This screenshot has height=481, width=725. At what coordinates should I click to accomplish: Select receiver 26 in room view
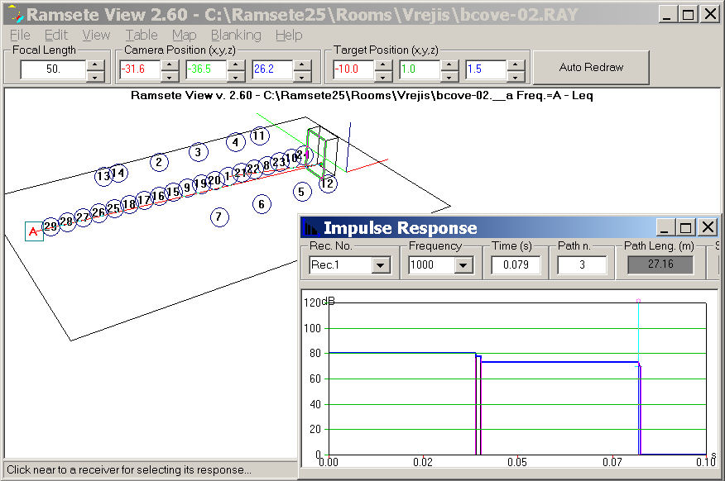click(x=98, y=212)
